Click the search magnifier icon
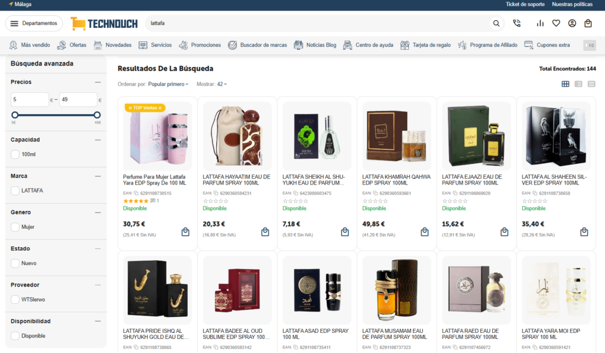 (496, 24)
